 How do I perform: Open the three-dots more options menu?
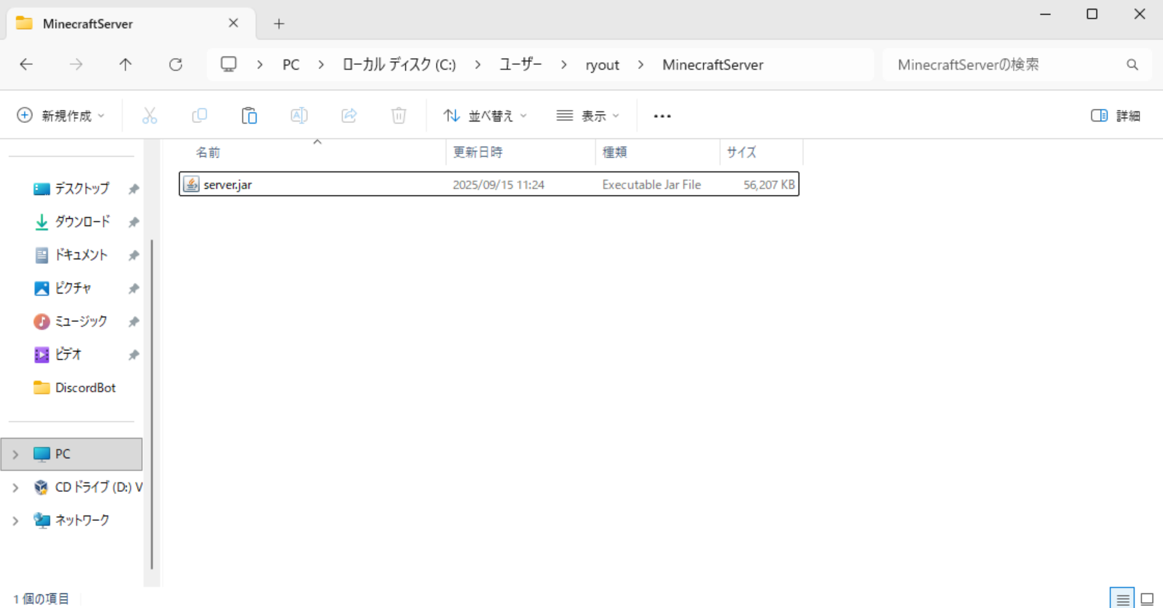662,115
